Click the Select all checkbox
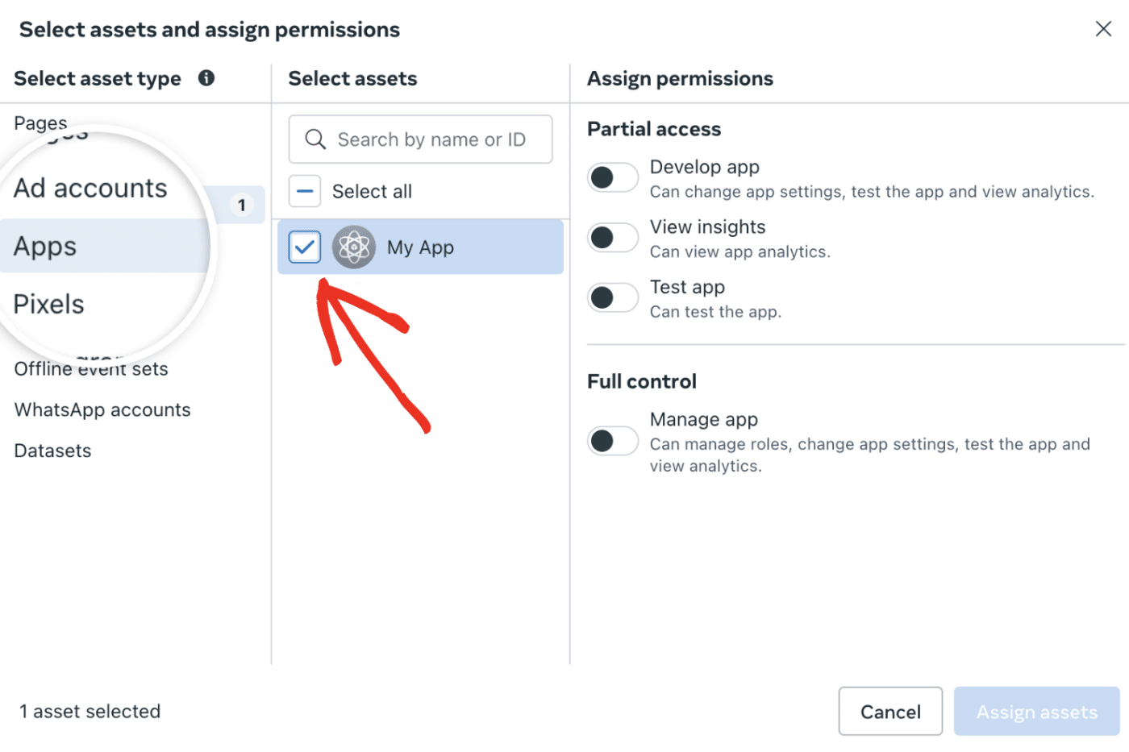The image size is (1129, 752). pyautogui.click(x=304, y=191)
